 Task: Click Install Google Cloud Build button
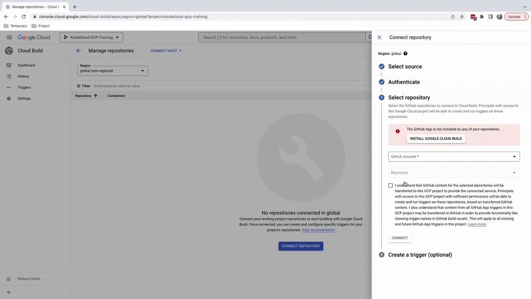pos(436,139)
